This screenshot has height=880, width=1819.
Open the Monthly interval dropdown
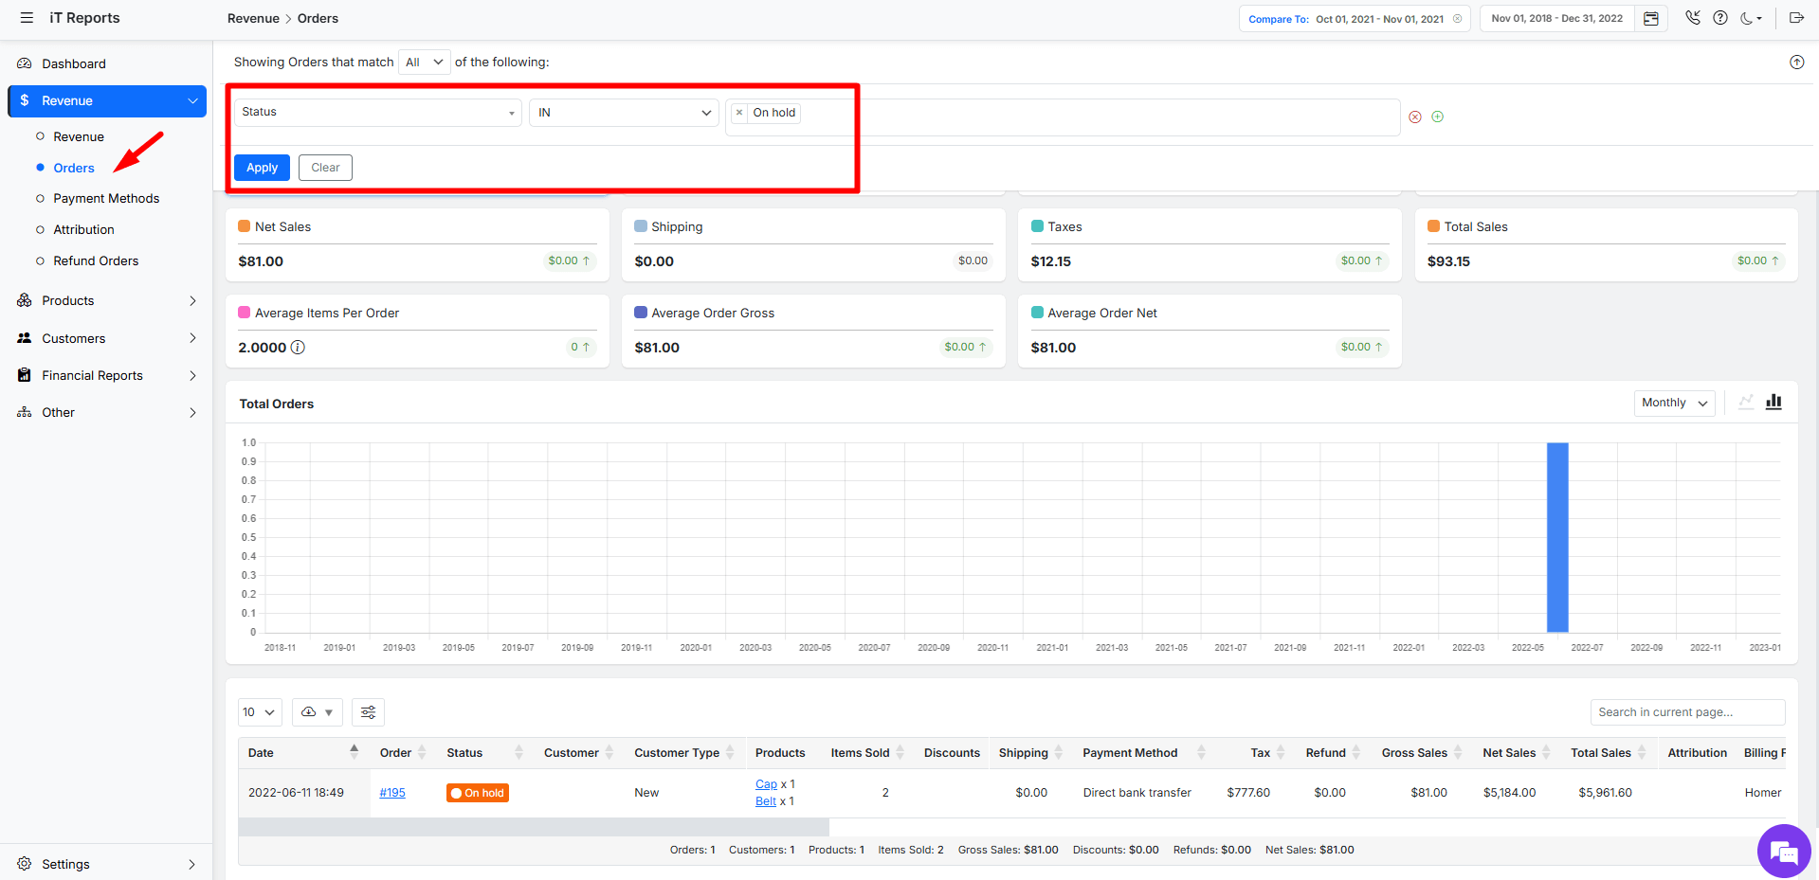1674,403
